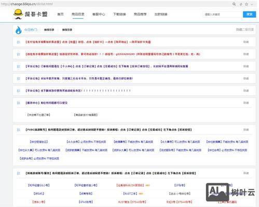Open the 下载链接 nav item
The width and height of the screenshot is (259, 207).
pyautogui.click(x=119, y=14)
